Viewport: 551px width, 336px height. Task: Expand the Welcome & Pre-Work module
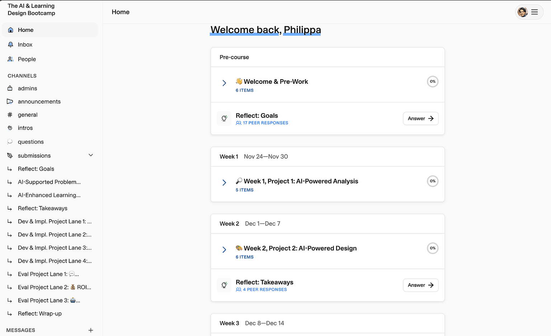pos(224,83)
